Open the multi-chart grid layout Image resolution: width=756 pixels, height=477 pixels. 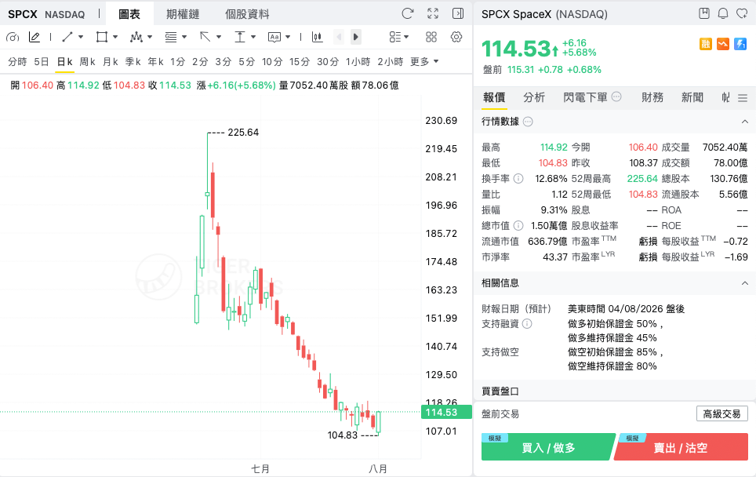click(431, 37)
